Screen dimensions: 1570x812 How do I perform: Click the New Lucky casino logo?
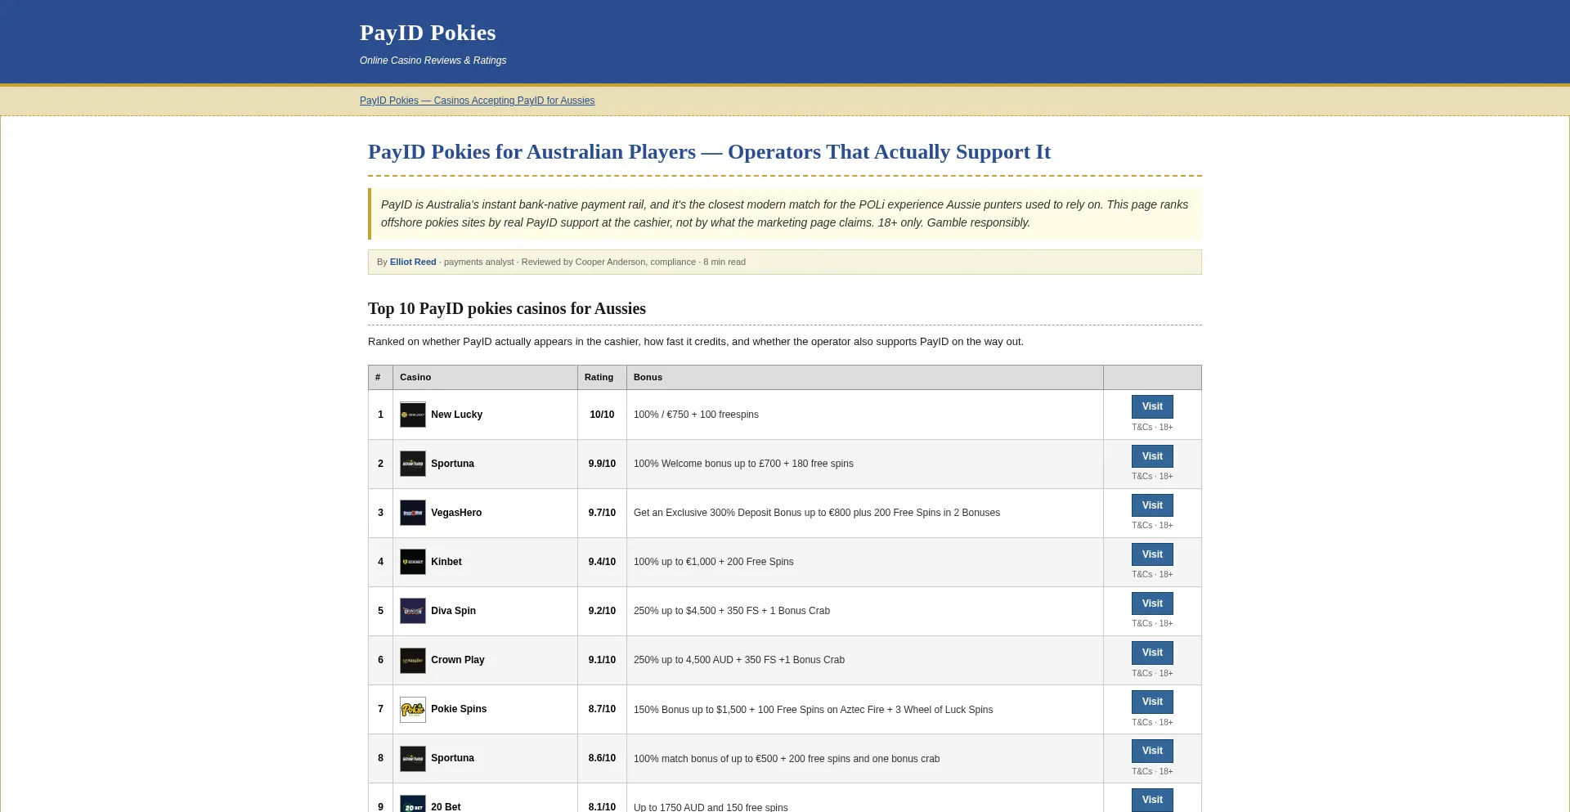click(412, 415)
